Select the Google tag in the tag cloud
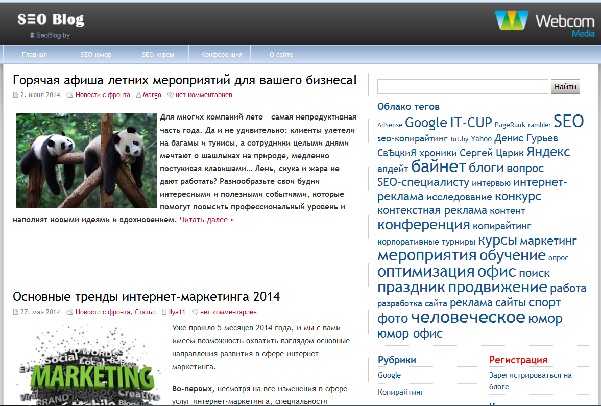This screenshot has height=406, width=601. pos(426,123)
